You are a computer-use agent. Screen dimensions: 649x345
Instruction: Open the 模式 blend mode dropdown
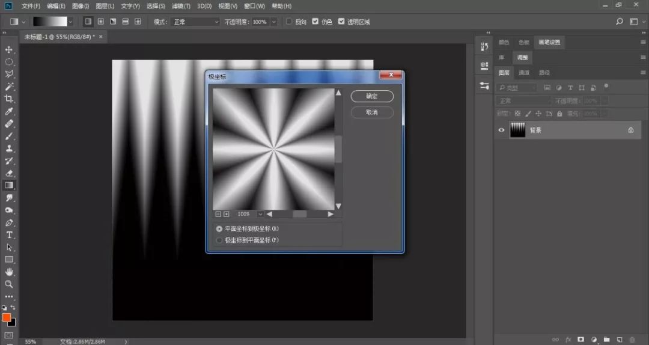[x=195, y=22]
